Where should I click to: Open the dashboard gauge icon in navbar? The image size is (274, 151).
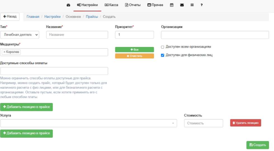click(68, 5)
